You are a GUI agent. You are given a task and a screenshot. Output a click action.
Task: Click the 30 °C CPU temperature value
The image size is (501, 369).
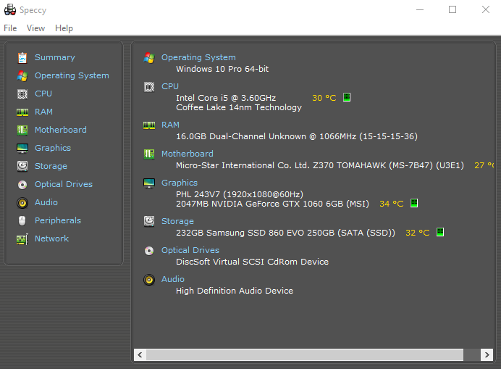pos(324,98)
